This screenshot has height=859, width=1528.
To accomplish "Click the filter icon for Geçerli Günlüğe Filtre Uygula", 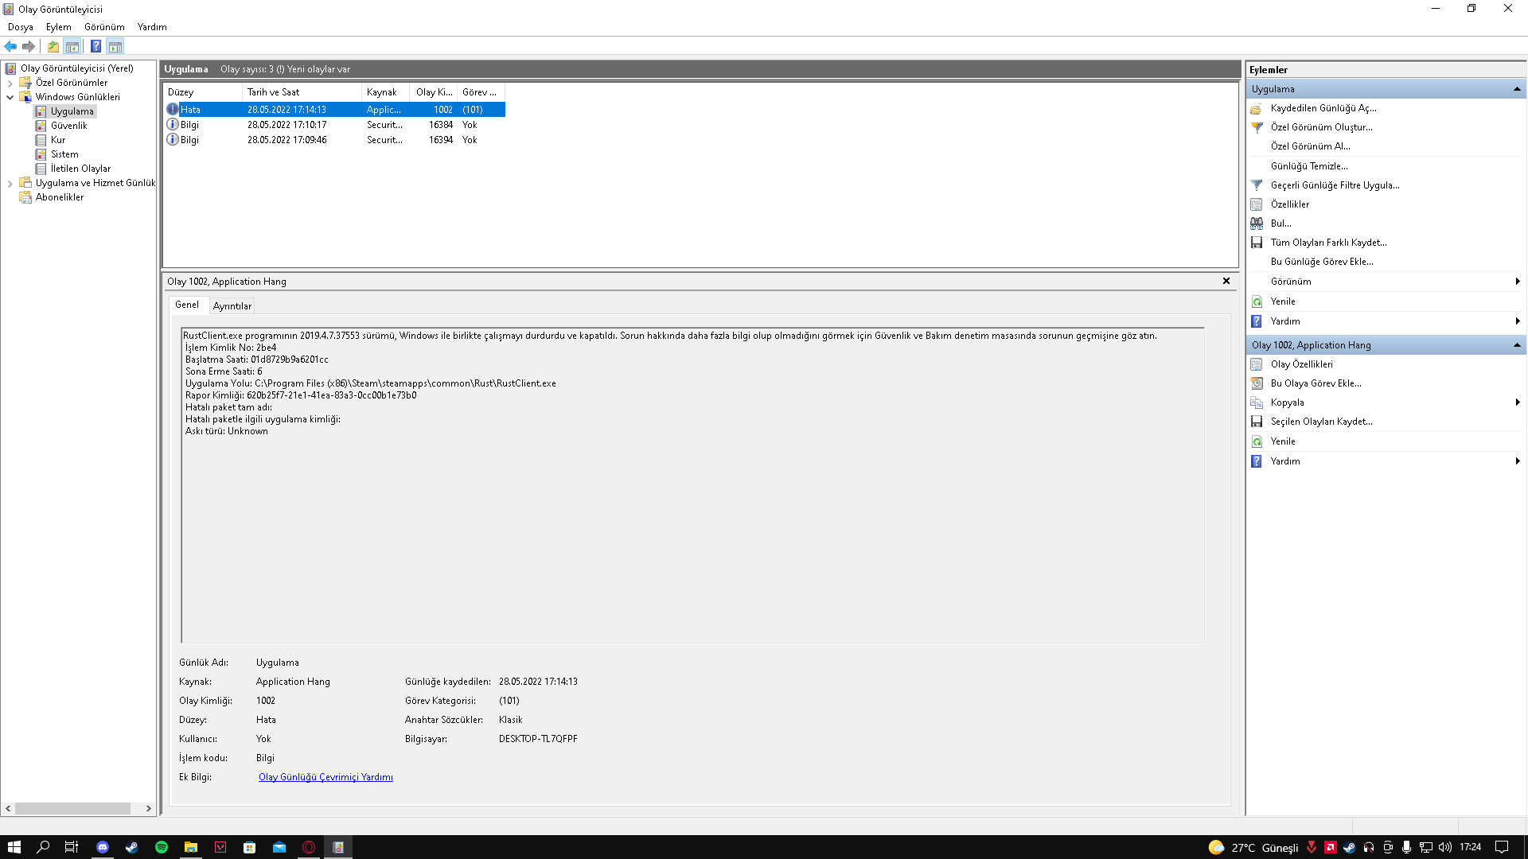I will tap(1257, 185).
